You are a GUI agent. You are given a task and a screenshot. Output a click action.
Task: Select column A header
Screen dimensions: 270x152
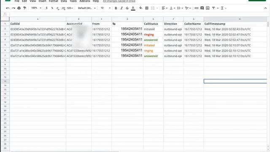(38, 19)
